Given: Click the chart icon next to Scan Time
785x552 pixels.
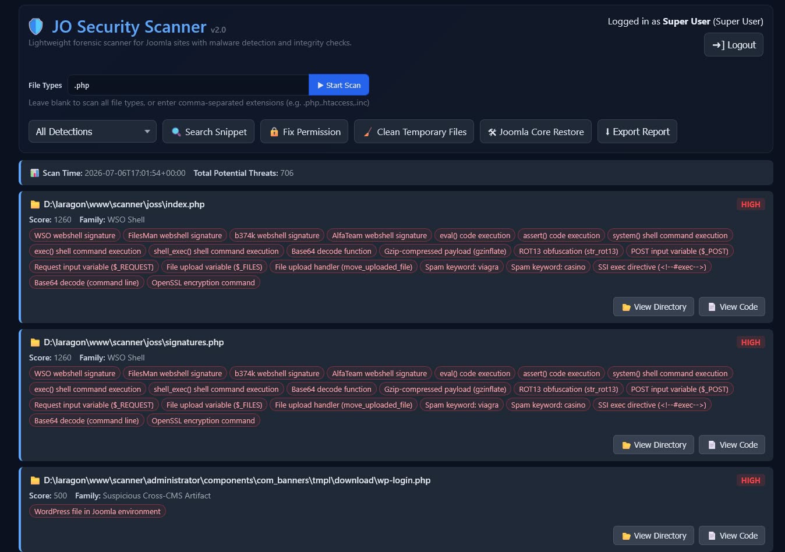Looking at the screenshot, I should (x=35, y=173).
